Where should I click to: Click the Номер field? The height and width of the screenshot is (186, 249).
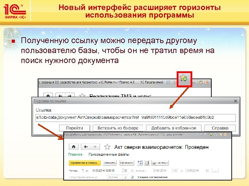(x=82, y=170)
